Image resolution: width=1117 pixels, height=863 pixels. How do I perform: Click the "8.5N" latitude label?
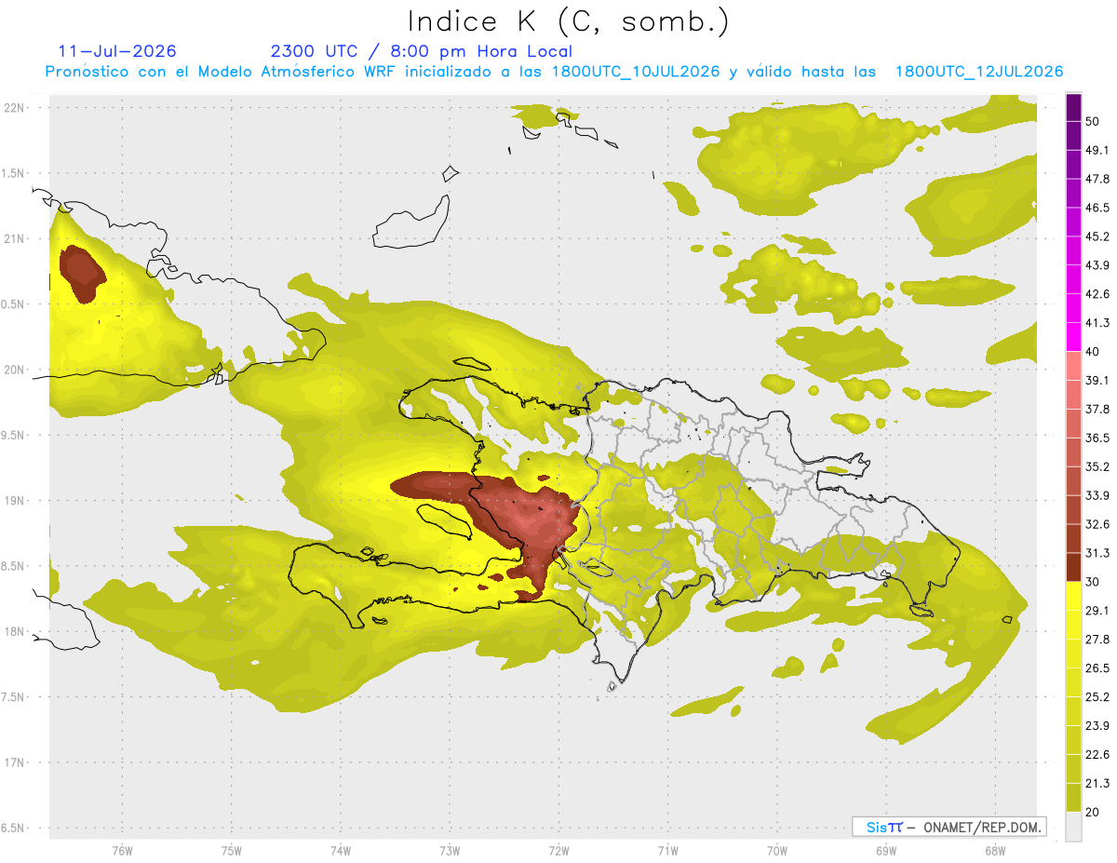pyautogui.click(x=13, y=566)
